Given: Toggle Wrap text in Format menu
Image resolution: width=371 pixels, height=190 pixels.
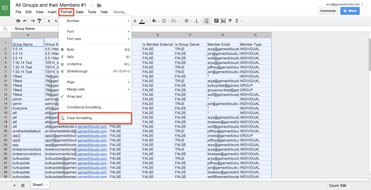Looking at the screenshot, I should tap(95, 97).
